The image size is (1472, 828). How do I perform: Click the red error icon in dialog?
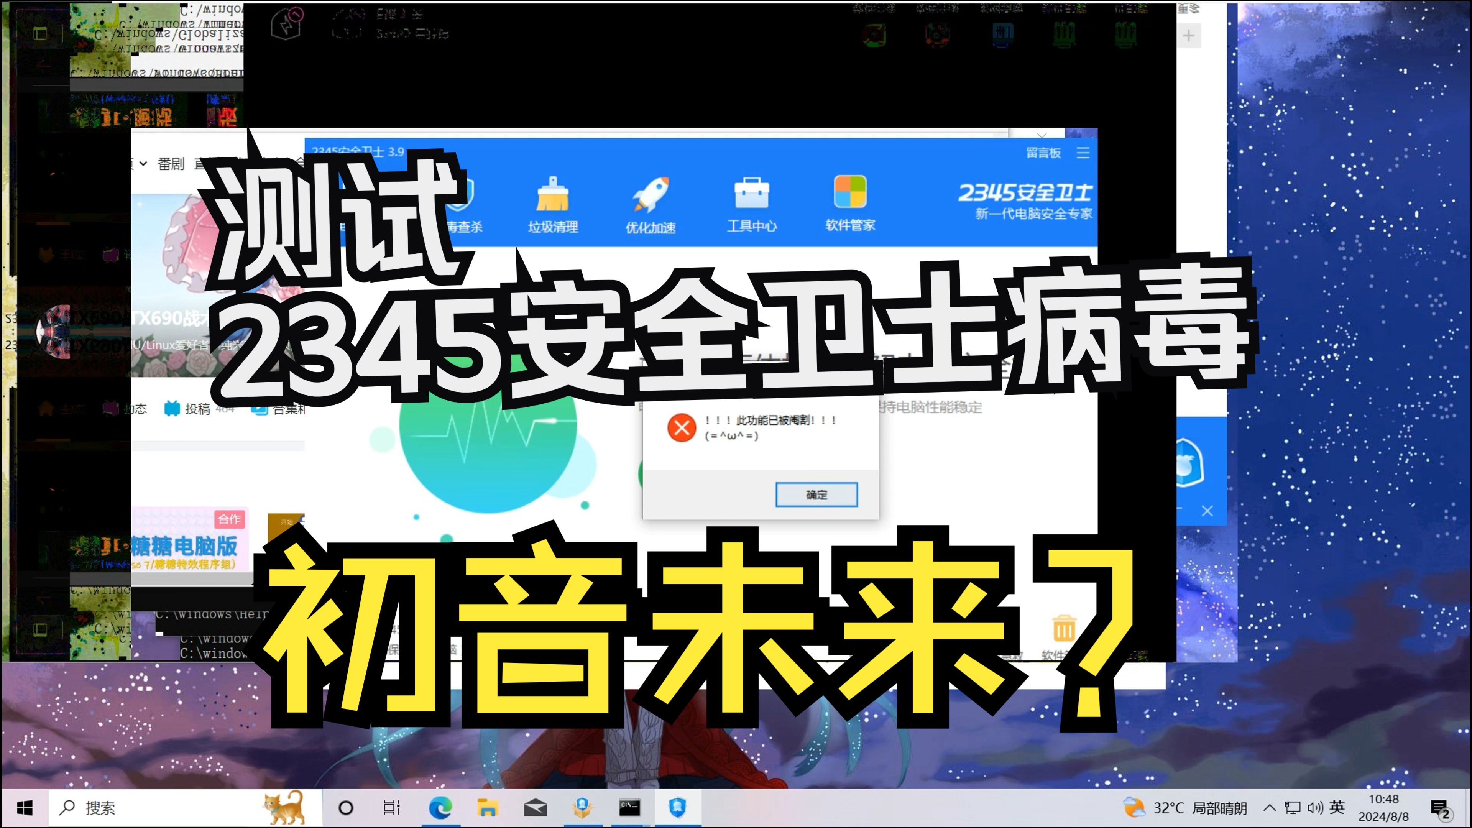pos(681,427)
